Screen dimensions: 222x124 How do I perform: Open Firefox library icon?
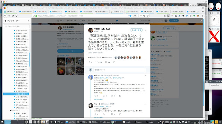point(164,16)
